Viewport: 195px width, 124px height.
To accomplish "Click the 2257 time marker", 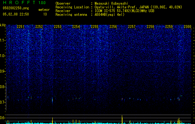I will 132,27.
